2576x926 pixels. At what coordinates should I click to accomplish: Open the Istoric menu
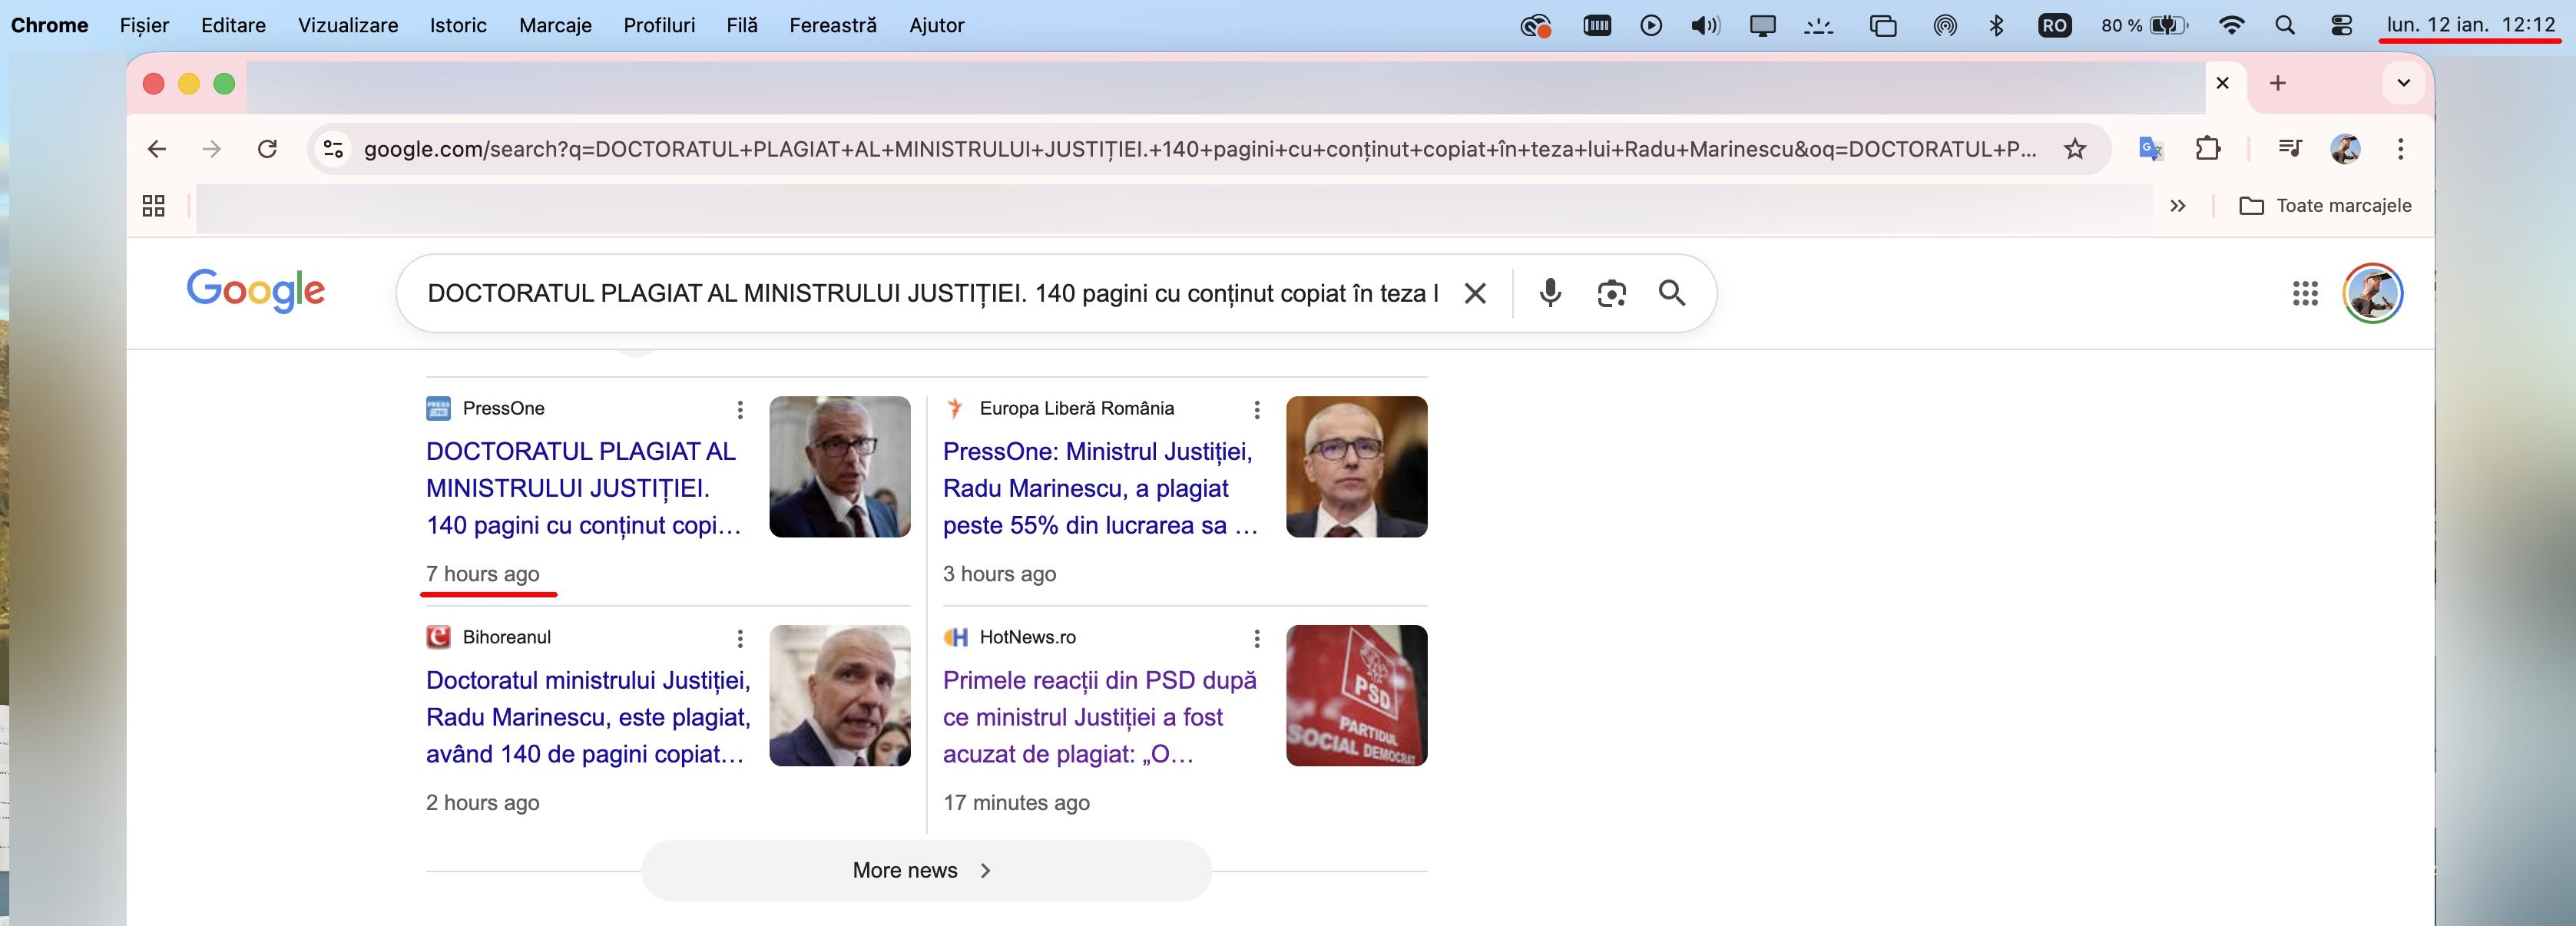(458, 25)
